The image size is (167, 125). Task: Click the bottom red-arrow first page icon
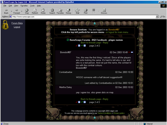pyautogui.click(x=78, y=102)
